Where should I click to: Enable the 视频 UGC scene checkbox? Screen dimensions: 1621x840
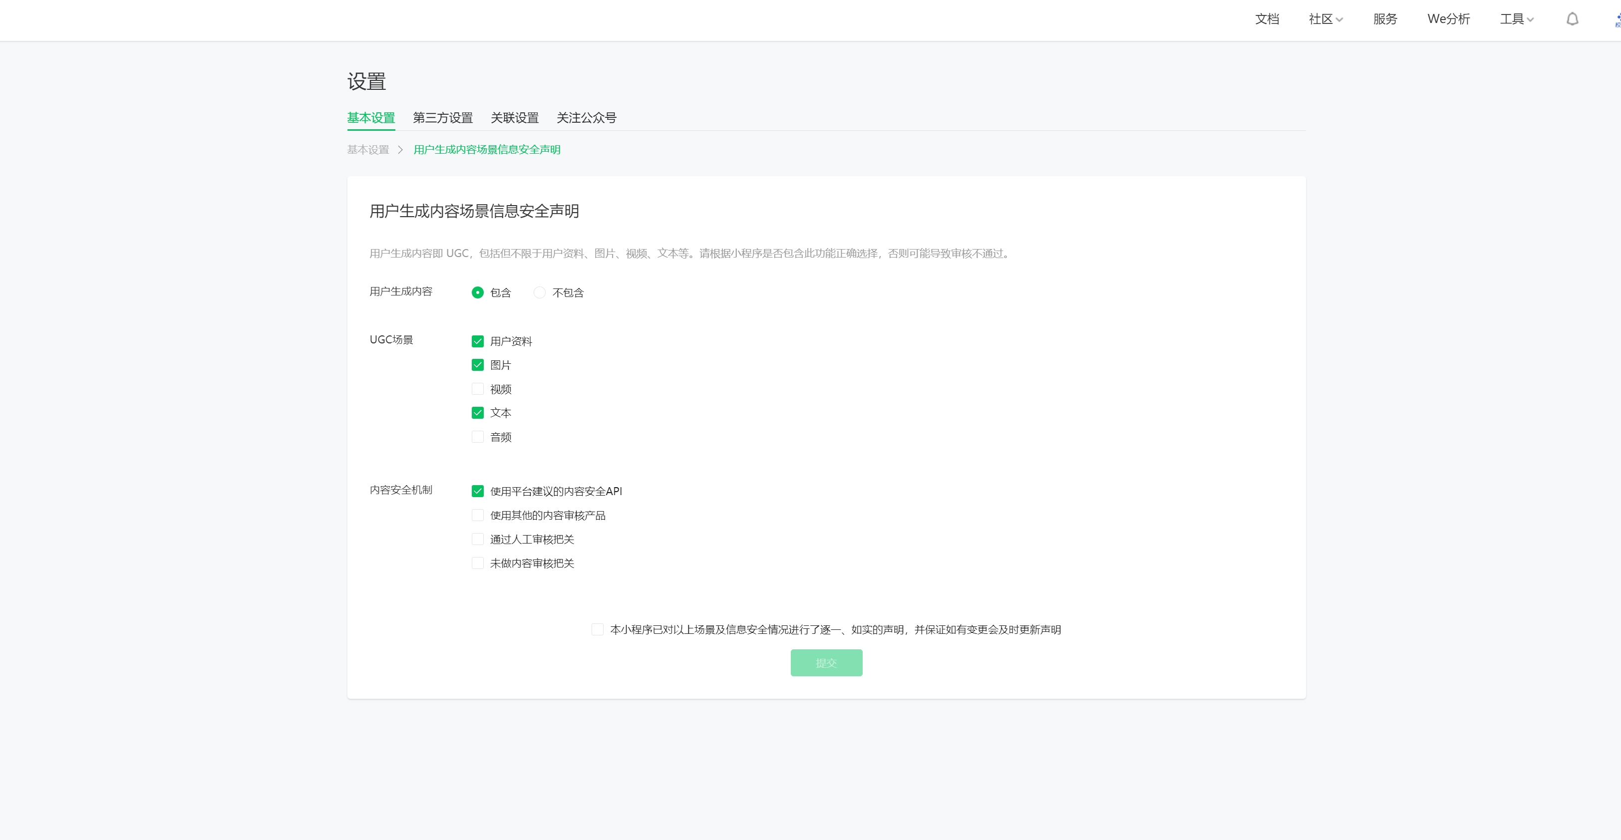(x=478, y=389)
